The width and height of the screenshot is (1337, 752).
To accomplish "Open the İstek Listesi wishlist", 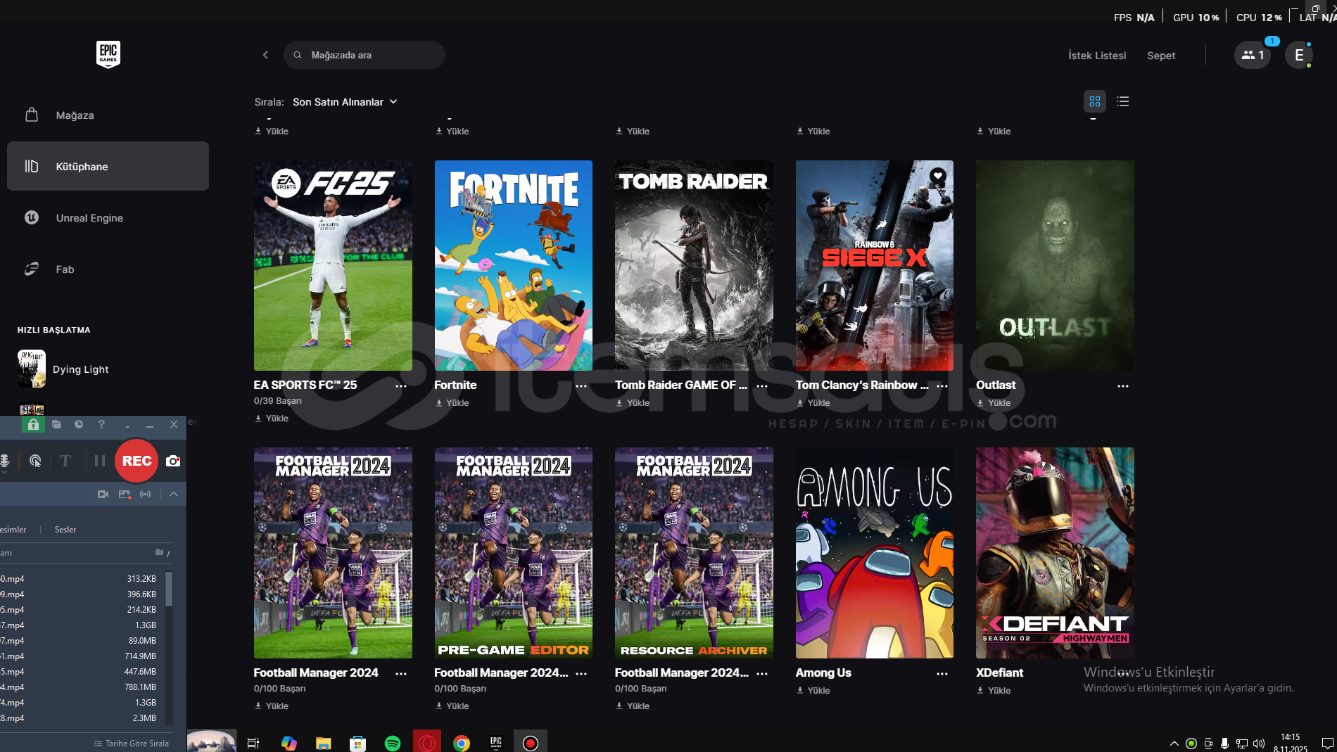I will tap(1097, 56).
